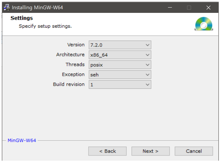The width and height of the screenshot is (221, 163).
Task: Click the 'Specify setup settings.' text
Action: point(45,26)
